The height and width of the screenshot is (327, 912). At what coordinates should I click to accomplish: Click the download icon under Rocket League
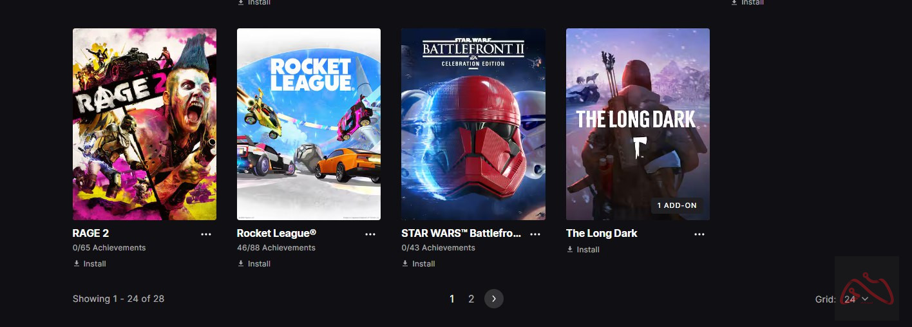click(241, 263)
